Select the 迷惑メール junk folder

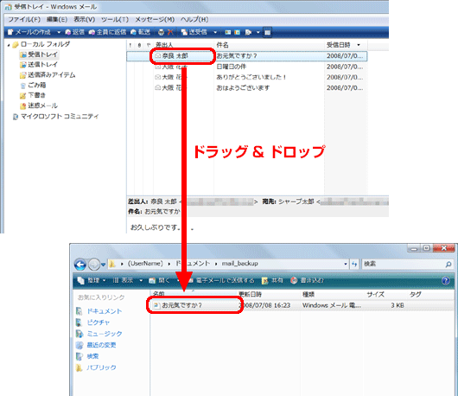coord(39,105)
